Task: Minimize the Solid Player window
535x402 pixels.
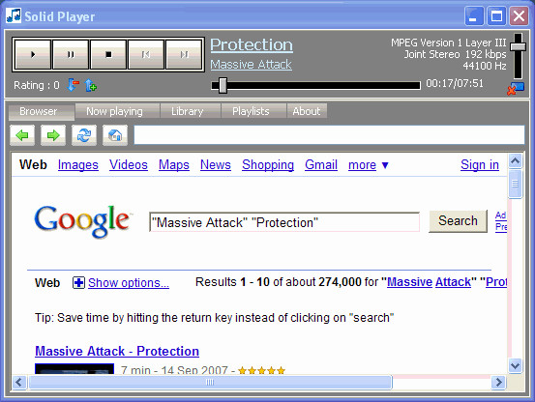Action: [474, 16]
